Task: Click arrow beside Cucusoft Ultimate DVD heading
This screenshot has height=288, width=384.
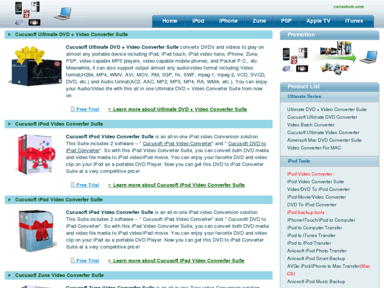Action: [x=10, y=34]
